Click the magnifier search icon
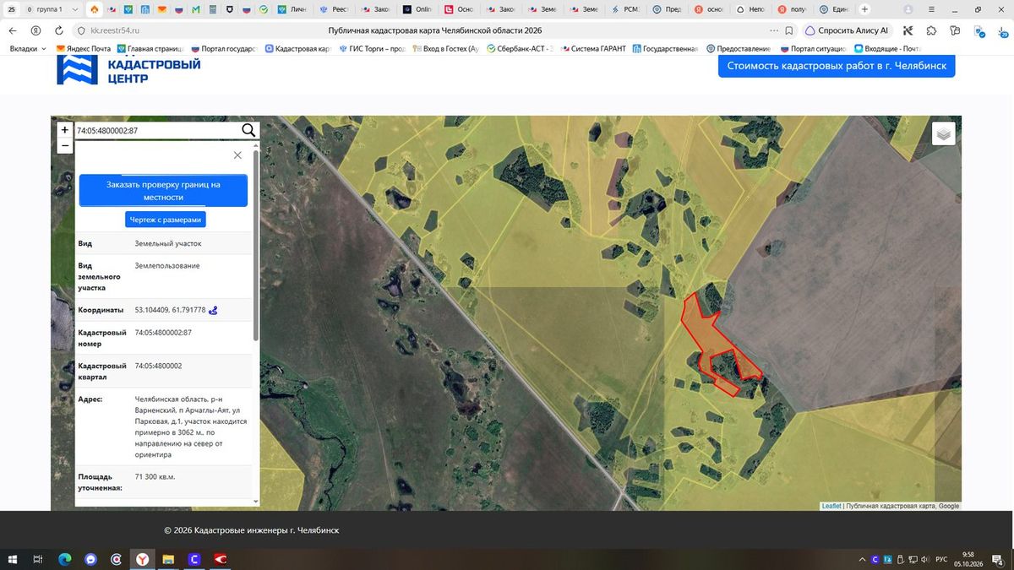Image resolution: width=1014 pixels, height=570 pixels. click(248, 130)
